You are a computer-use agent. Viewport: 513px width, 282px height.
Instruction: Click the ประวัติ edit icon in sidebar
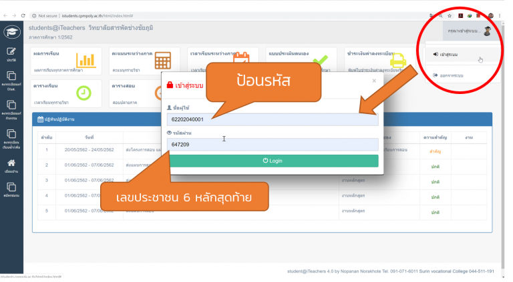(11, 53)
